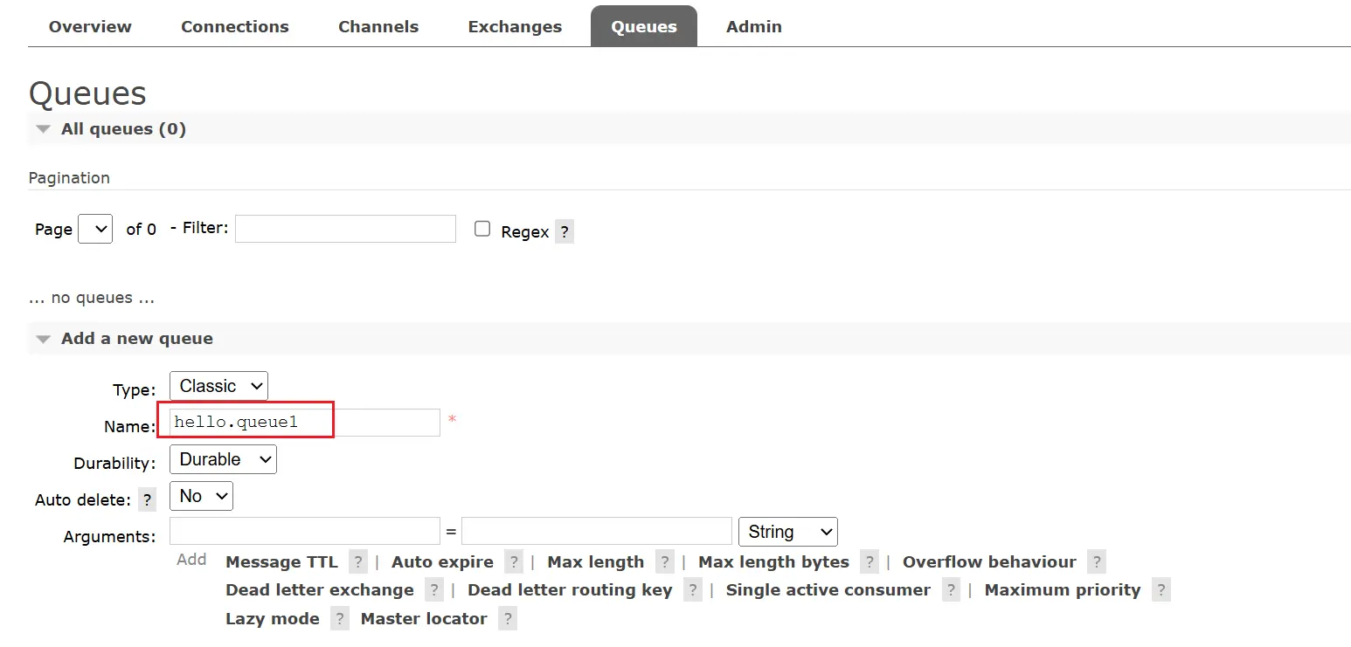This screenshot has height=647, width=1351.
Task: Click the queue Name input field
Action: click(x=306, y=423)
